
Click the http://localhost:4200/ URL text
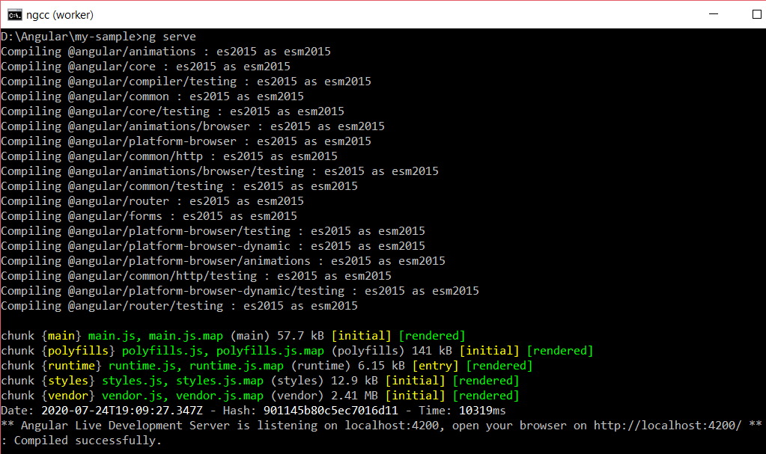tap(667, 426)
